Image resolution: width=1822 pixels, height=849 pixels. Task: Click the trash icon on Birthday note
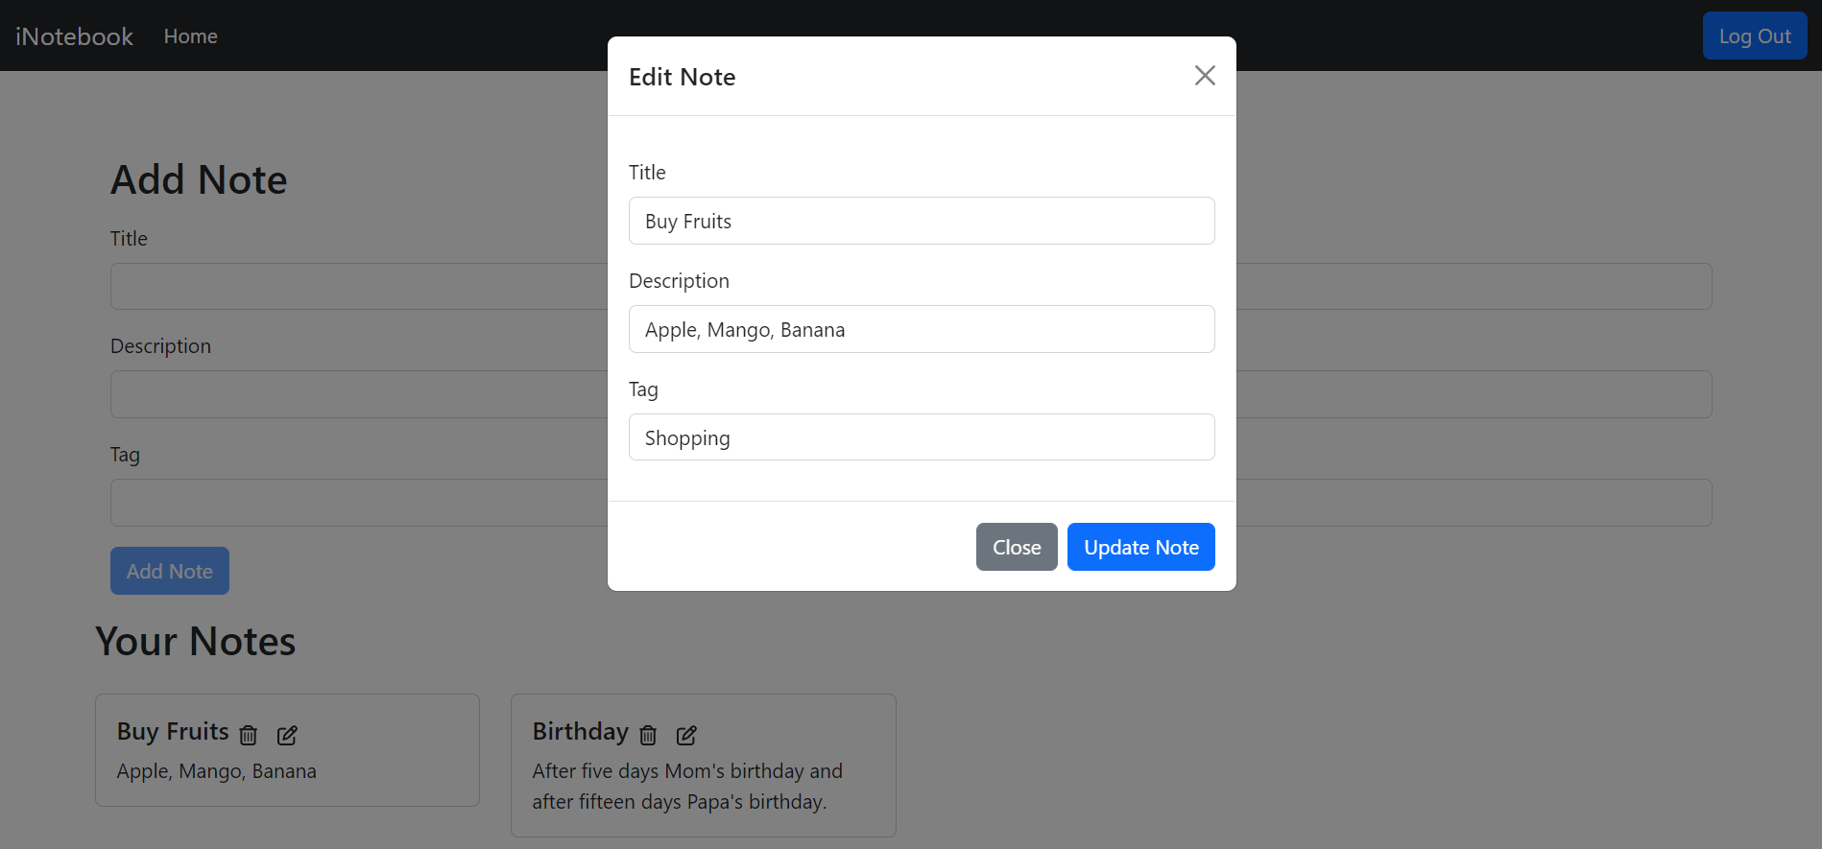point(647,735)
